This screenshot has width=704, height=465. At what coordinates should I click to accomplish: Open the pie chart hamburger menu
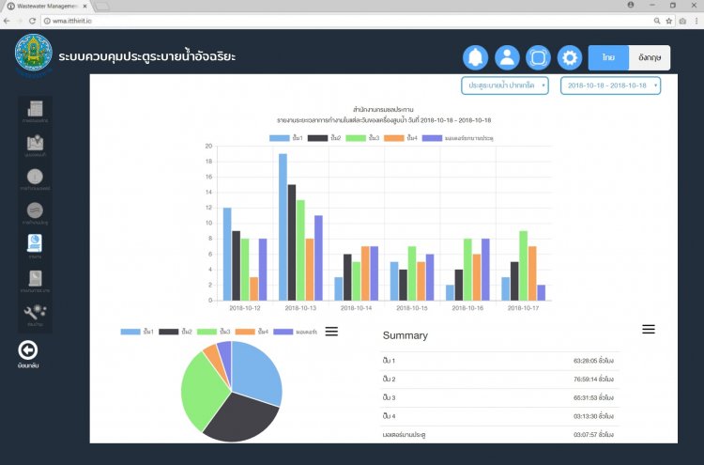pyautogui.click(x=331, y=332)
